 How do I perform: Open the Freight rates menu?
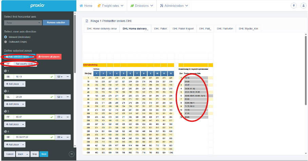pyautogui.click(x=111, y=6)
